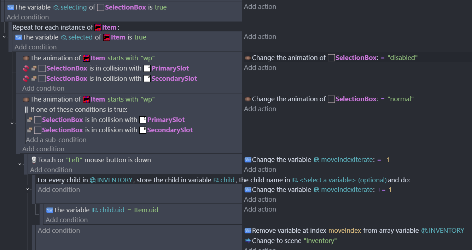The width and height of the screenshot is (472, 250).
Task: Click Add a sub-condition under the OR condition
Action: [56, 140]
